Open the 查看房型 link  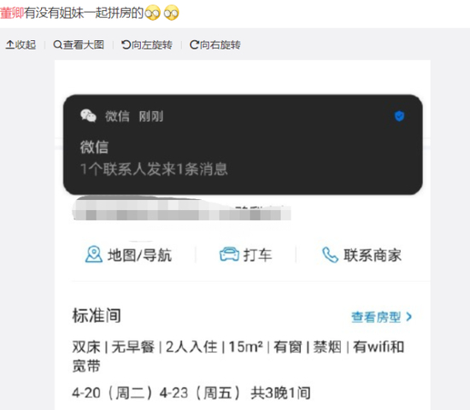[376, 317]
